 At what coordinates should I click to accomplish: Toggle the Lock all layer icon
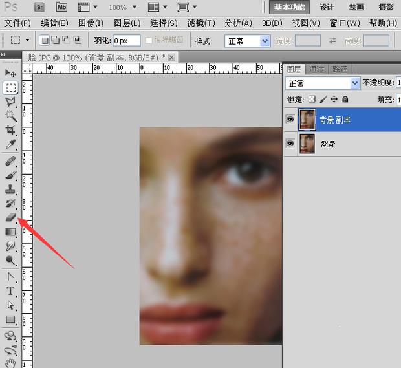tap(345, 100)
